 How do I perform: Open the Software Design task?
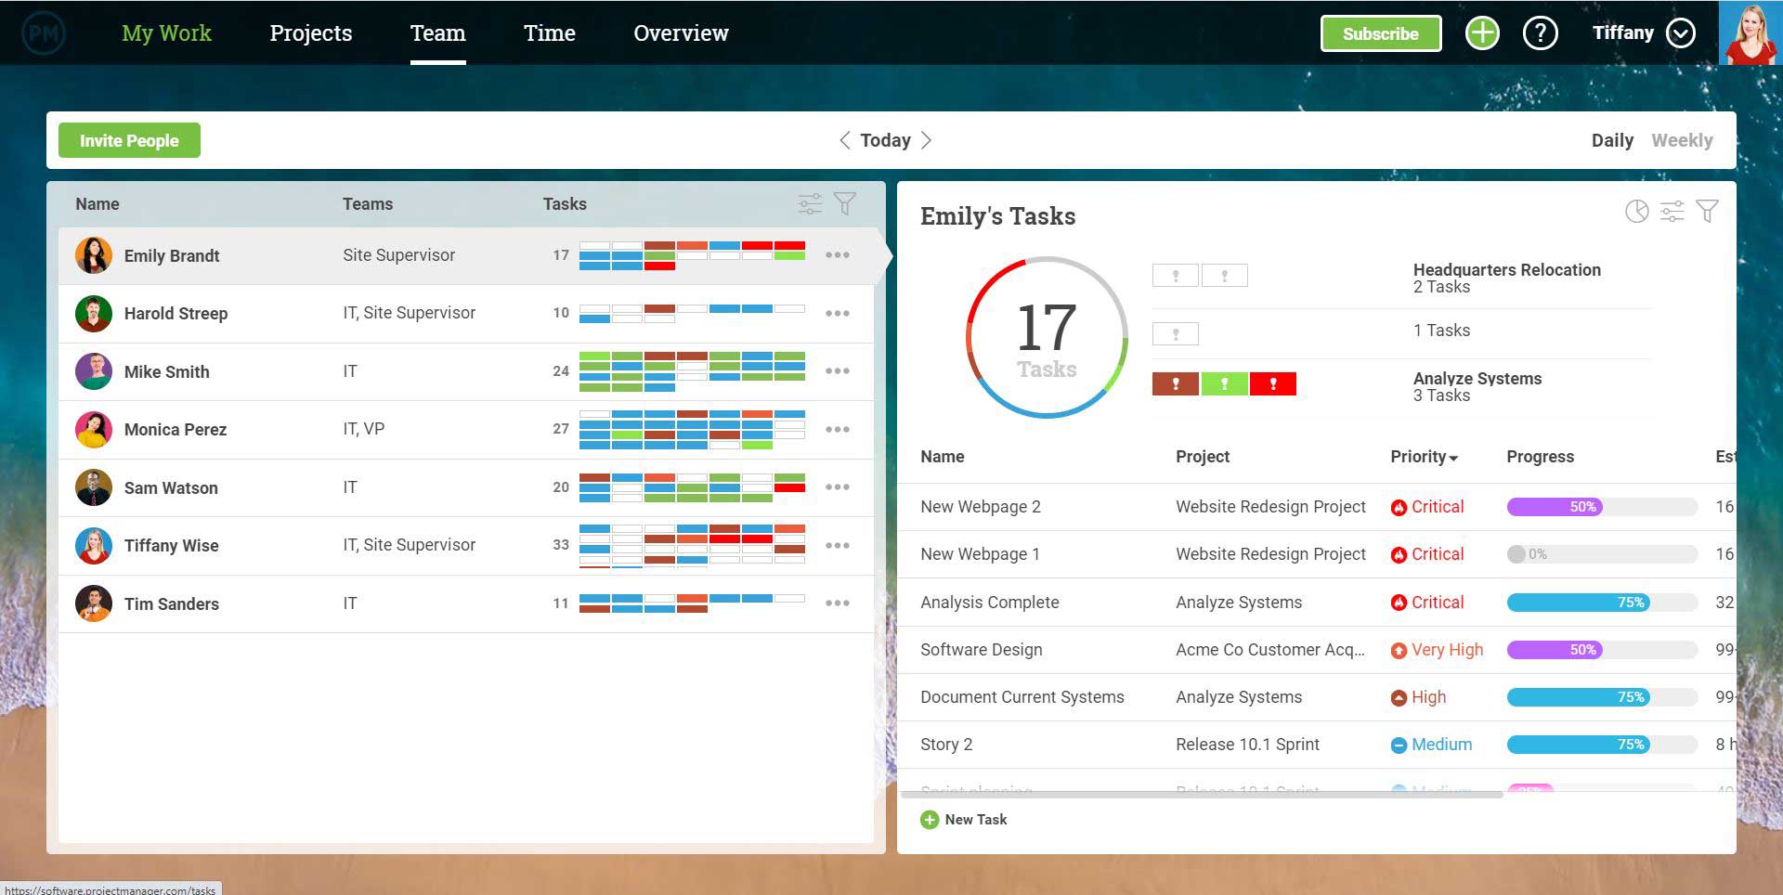[981, 650]
